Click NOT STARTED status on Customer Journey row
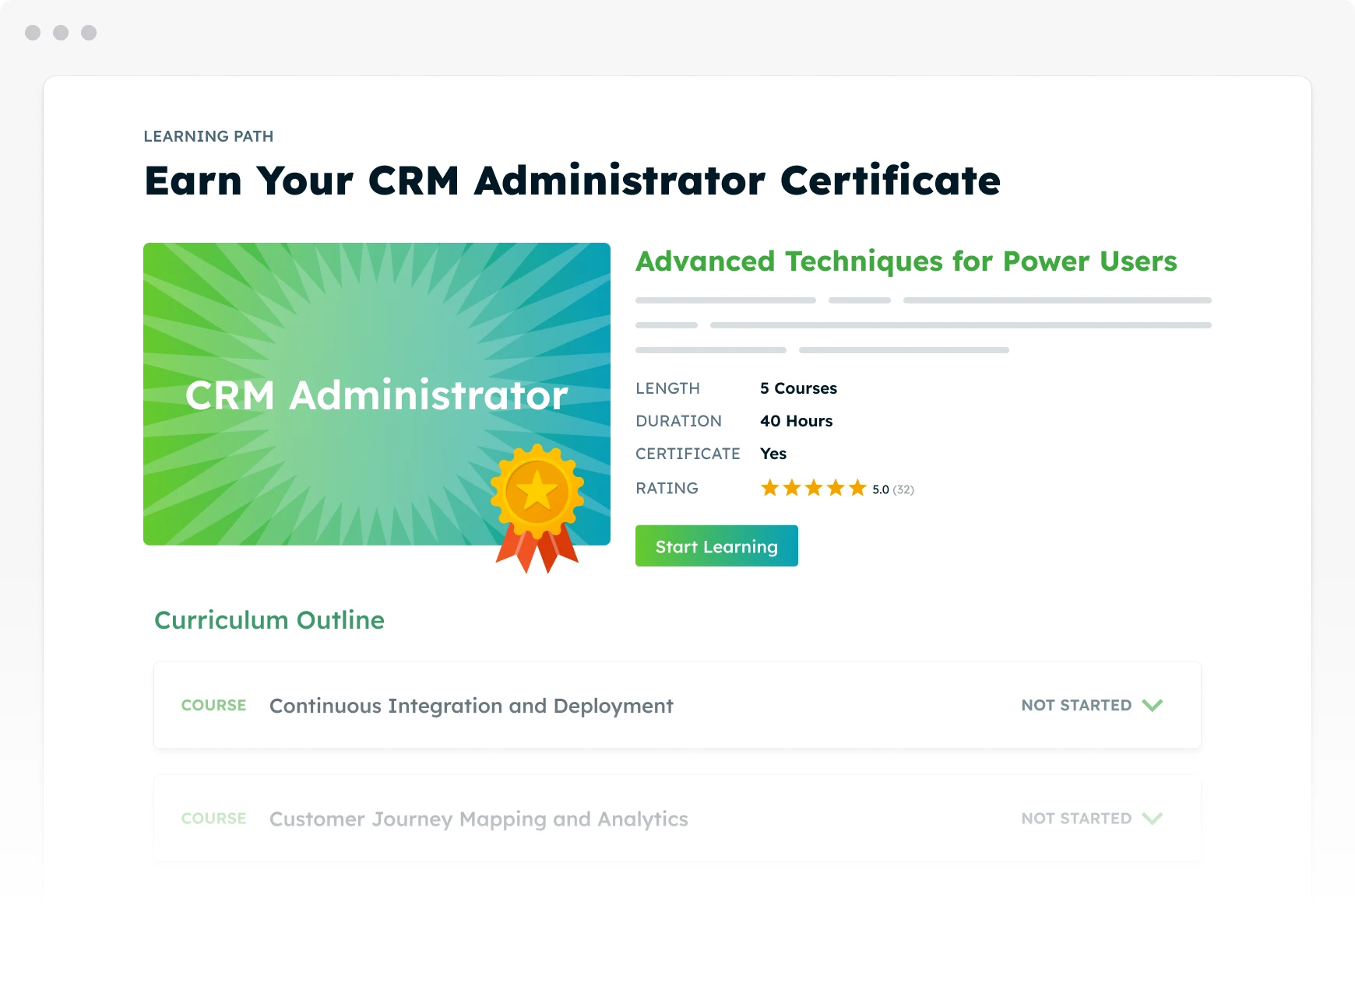 [1075, 819]
